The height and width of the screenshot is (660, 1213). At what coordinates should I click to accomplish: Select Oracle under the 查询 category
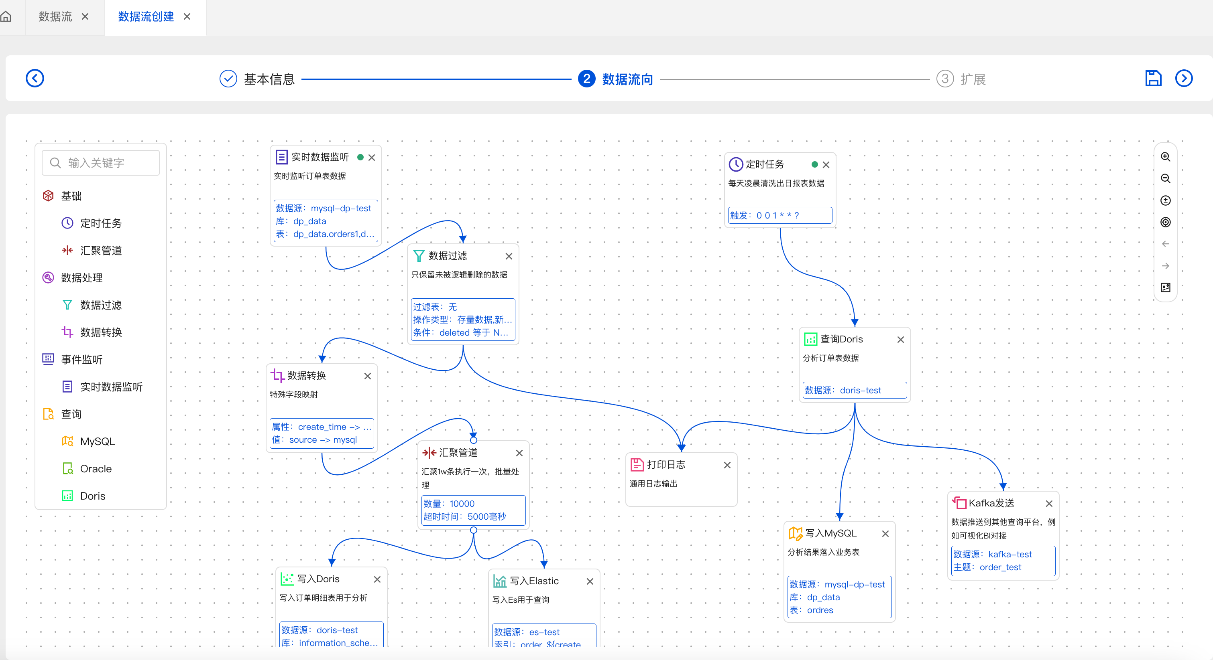[96, 469]
